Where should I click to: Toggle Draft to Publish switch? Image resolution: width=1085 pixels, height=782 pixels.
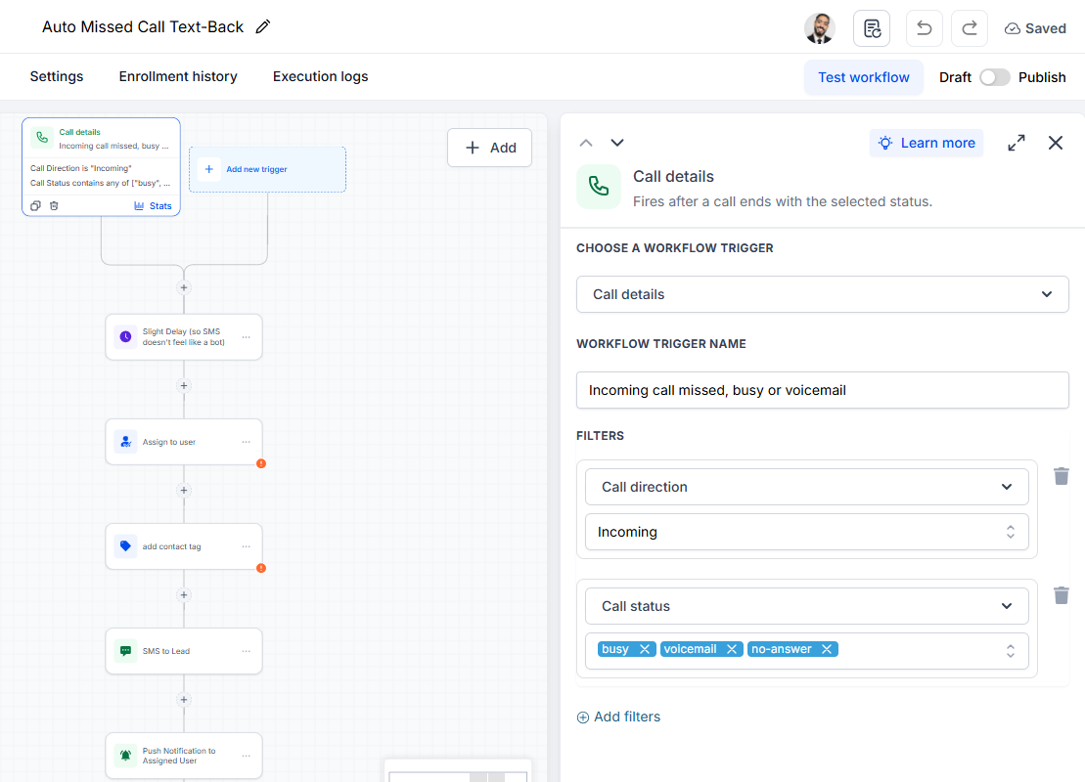coord(994,77)
